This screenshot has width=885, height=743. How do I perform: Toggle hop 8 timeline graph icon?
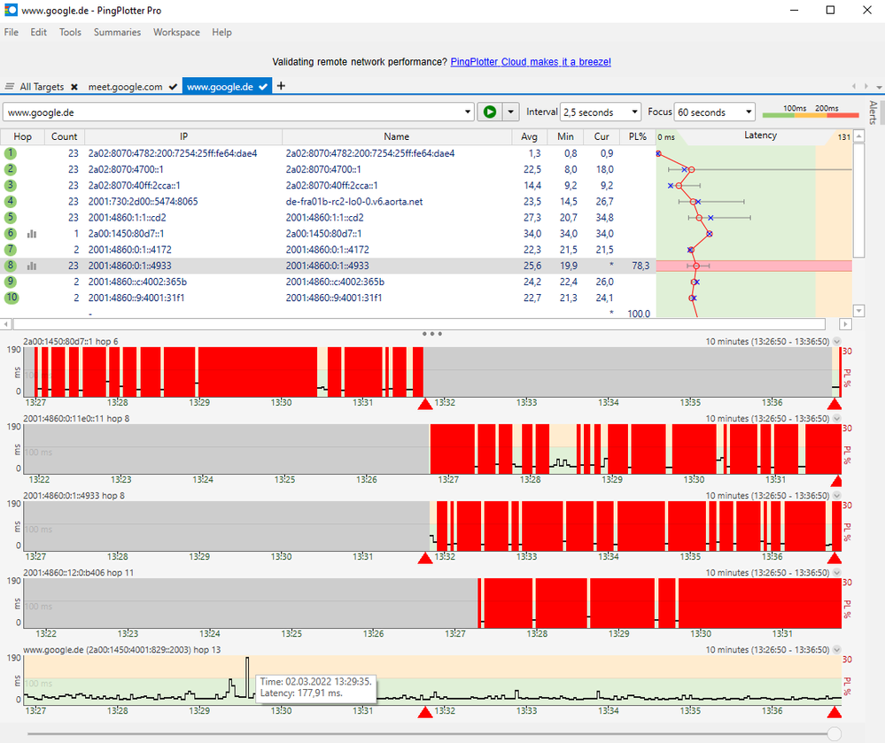(32, 266)
